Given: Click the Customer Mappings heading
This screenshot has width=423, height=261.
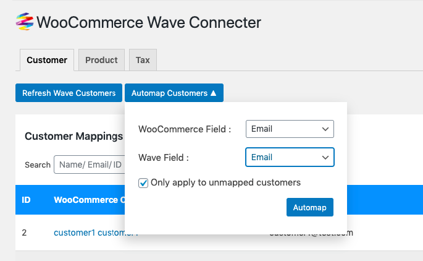Looking at the screenshot, I should [x=74, y=136].
